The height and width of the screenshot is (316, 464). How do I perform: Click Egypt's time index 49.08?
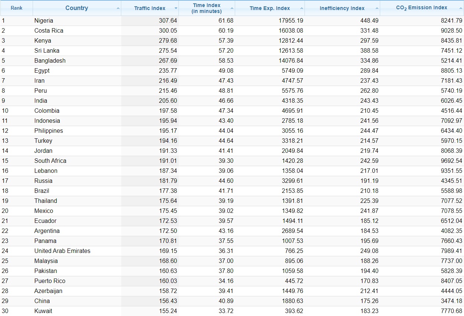click(x=226, y=71)
